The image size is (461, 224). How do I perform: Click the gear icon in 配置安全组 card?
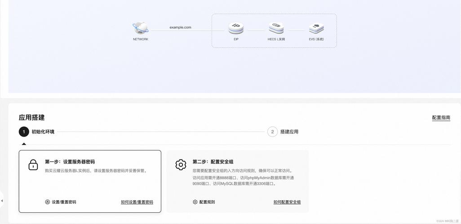tap(181, 165)
